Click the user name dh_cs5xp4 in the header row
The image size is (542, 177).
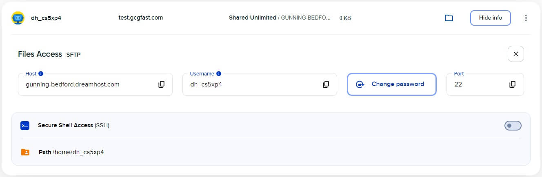click(x=47, y=18)
